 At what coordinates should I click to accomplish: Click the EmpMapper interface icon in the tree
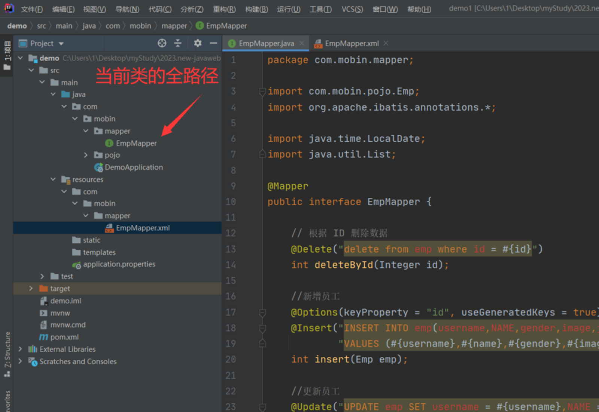coord(108,143)
